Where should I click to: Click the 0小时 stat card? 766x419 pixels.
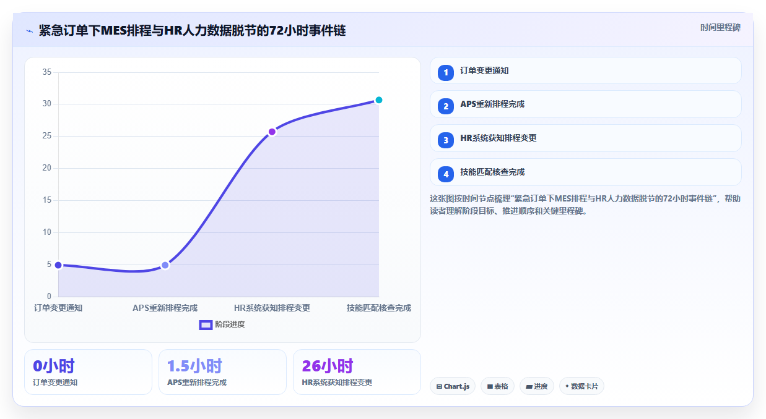tap(88, 372)
